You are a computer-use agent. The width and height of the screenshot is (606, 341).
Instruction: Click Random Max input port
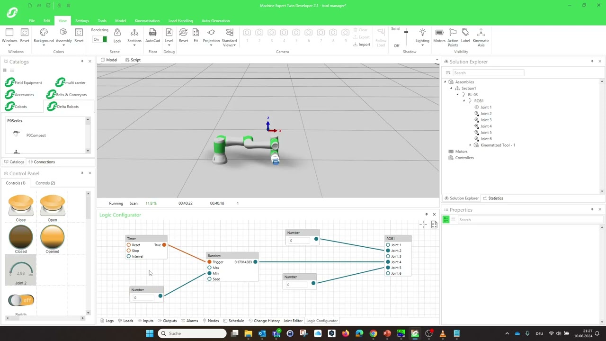click(209, 268)
